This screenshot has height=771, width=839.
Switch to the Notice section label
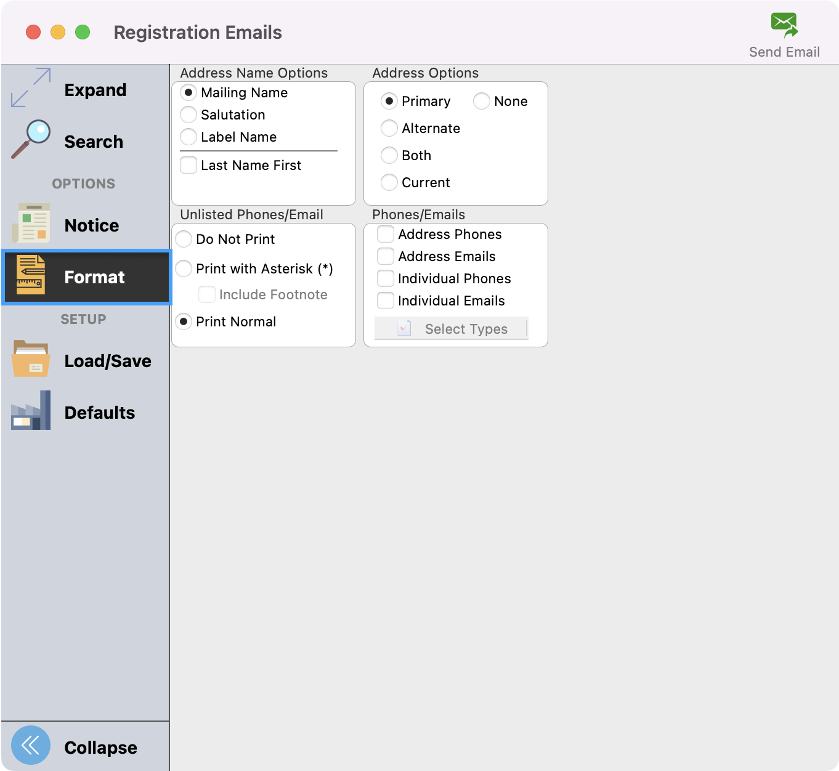tap(92, 225)
